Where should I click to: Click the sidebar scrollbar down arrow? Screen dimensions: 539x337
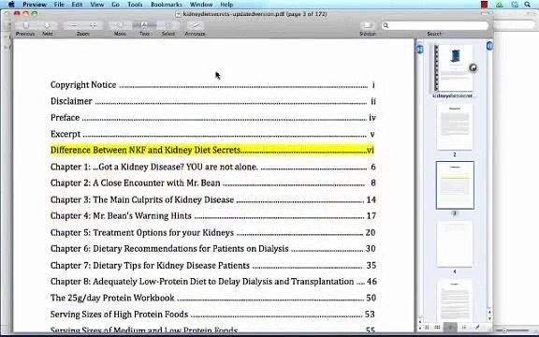pyautogui.click(x=489, y=317)
